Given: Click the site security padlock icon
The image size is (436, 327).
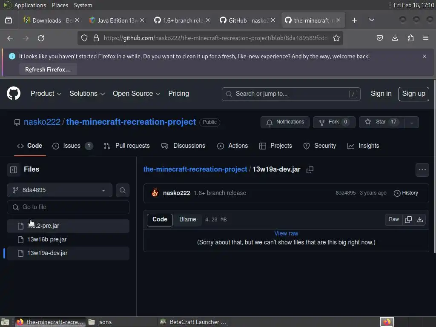Looking at the screenshot, I should click(x=96, y=38).
